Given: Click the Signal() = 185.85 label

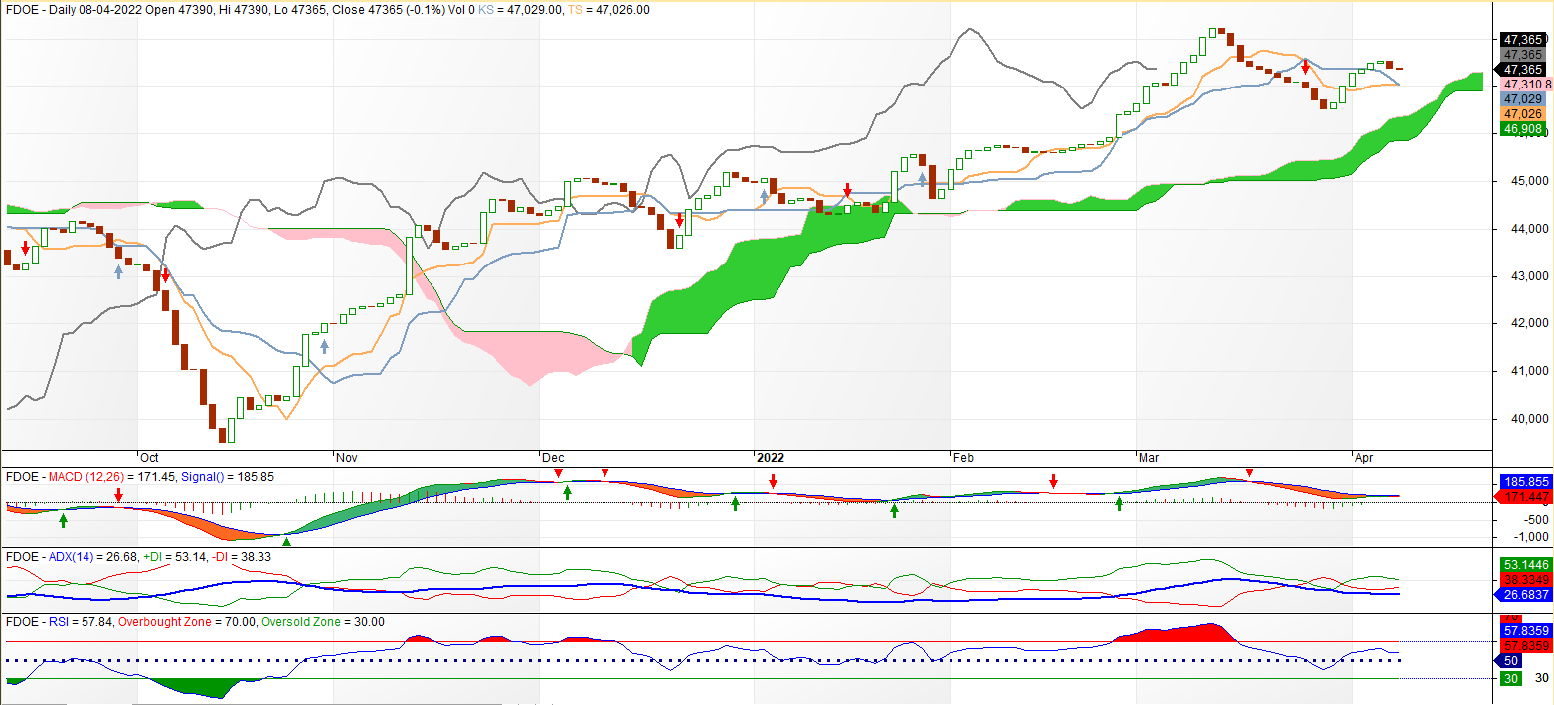Looking at the screenshot, I should pos(228,477).
